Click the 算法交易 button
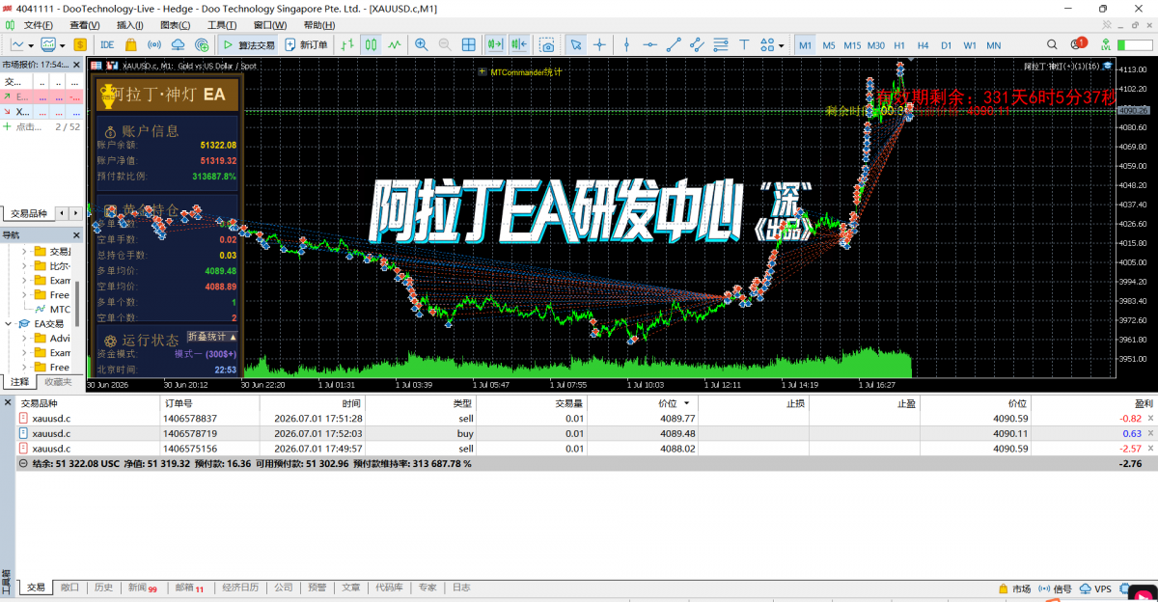 (249, 44)
